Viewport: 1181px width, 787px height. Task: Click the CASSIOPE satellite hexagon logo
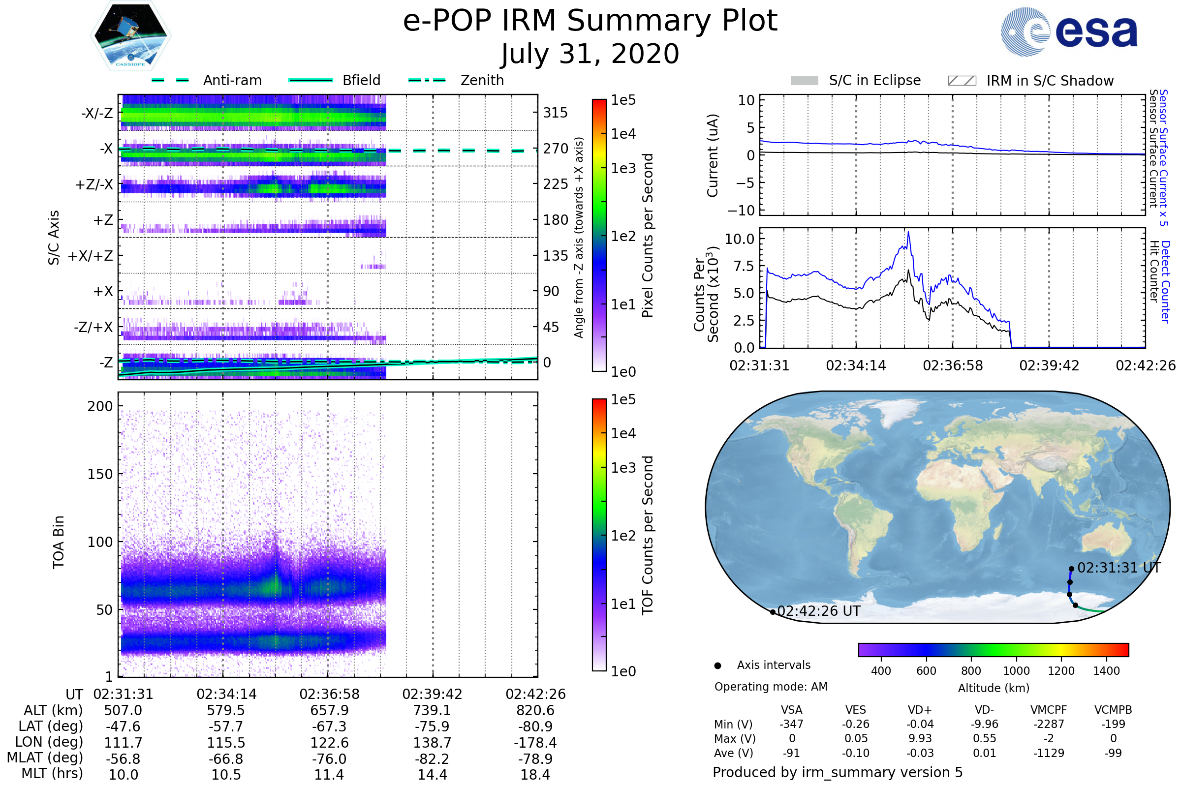coord(130,36)
